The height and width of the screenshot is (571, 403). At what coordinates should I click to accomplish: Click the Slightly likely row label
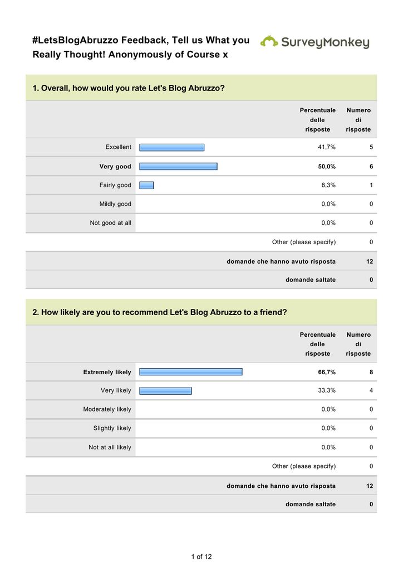[112, 428]
